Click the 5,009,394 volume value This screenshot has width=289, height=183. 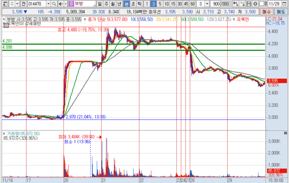pos(75,12)
